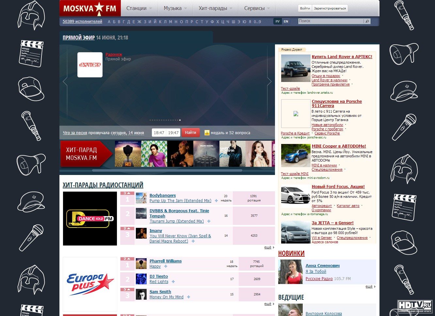The image size is (435, 316).
Task: Switch language to EN
Action: (286, 22)
